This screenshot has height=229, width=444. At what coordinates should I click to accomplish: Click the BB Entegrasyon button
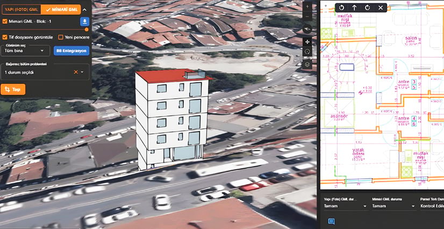point(71,51)
